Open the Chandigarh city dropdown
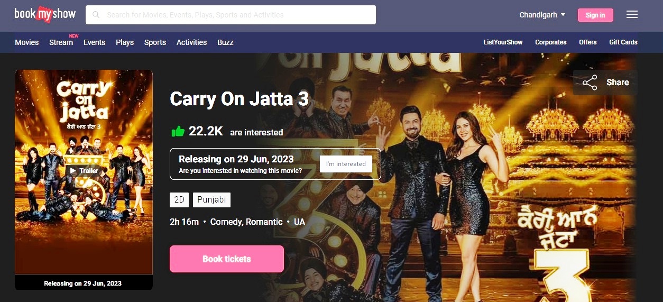The width and height of the screenshot is (663, 302). (542, 15)
